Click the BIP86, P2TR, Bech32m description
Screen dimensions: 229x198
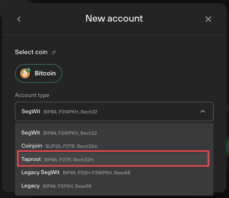69,160
